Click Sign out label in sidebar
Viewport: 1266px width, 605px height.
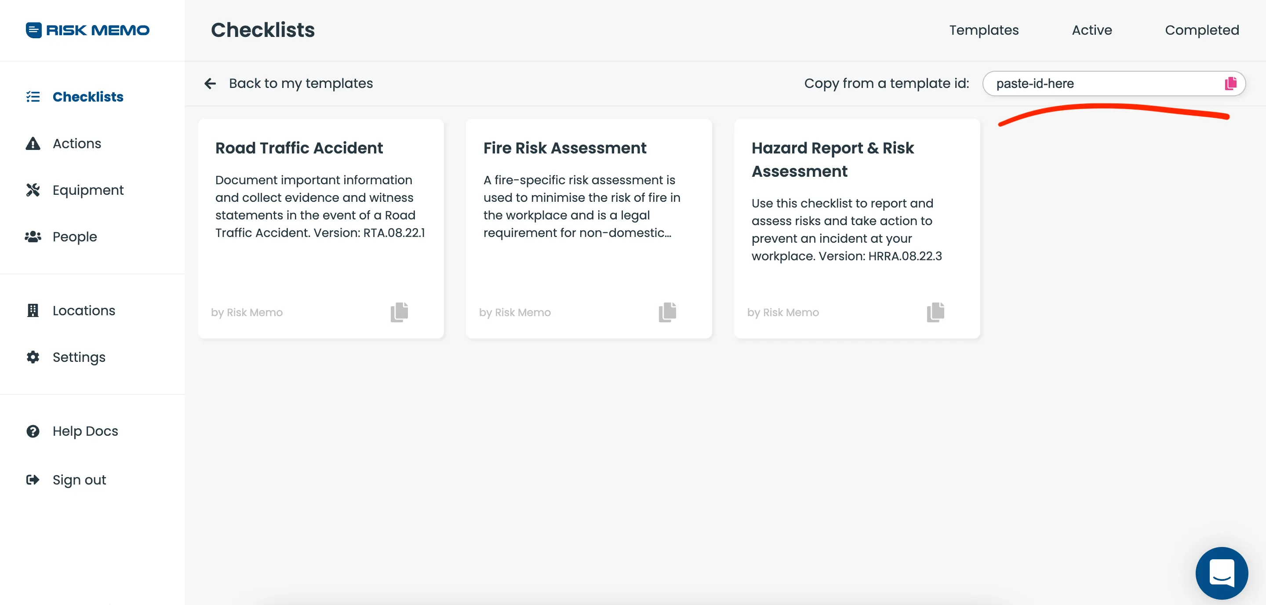point(79,480)
